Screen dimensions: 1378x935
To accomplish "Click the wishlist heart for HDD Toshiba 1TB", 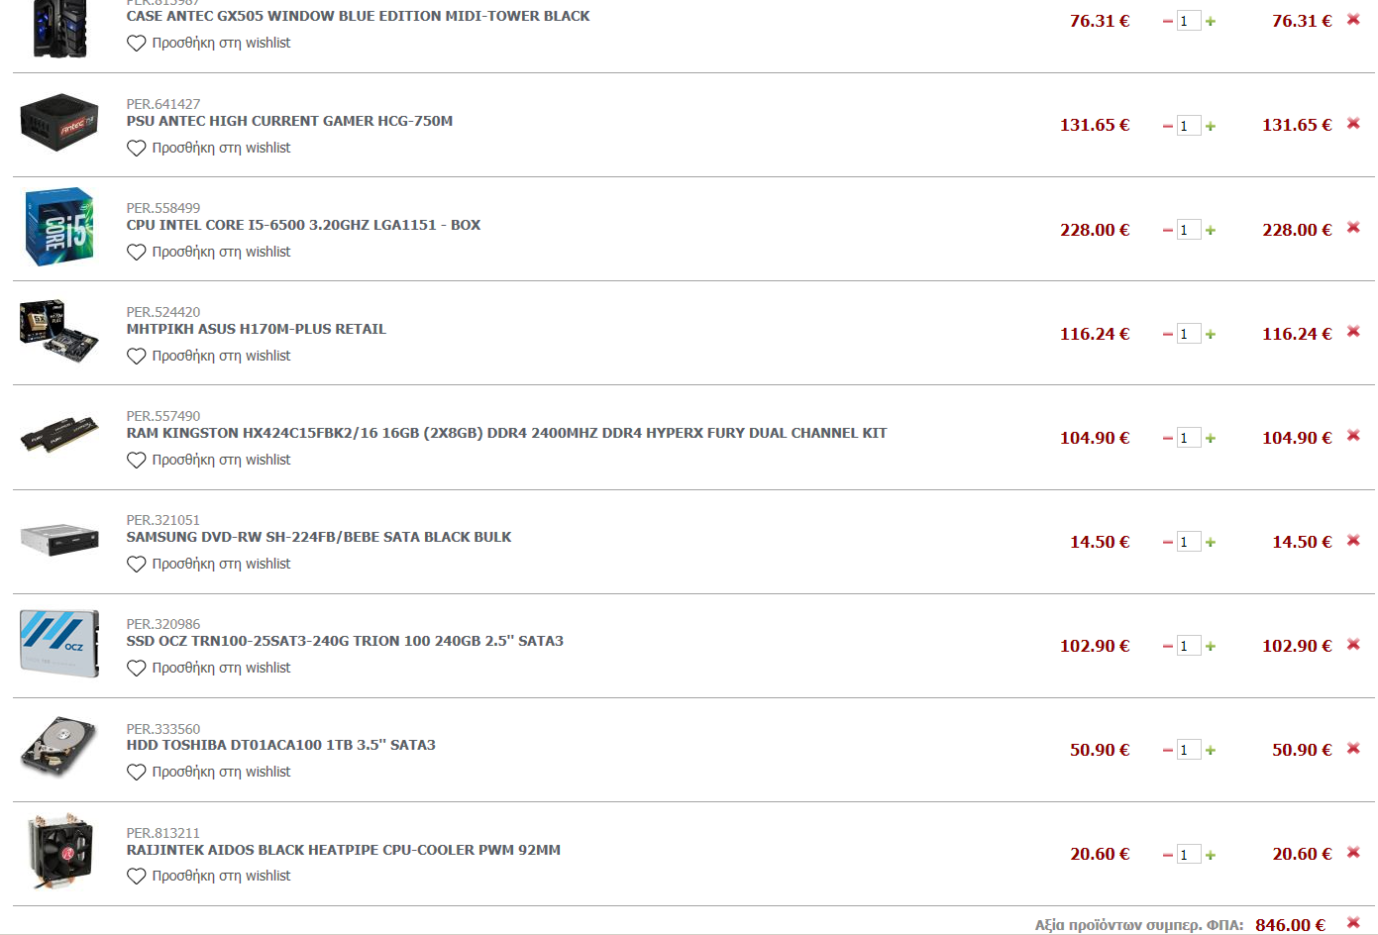I will pyautogui.click(x=137, y=773).
